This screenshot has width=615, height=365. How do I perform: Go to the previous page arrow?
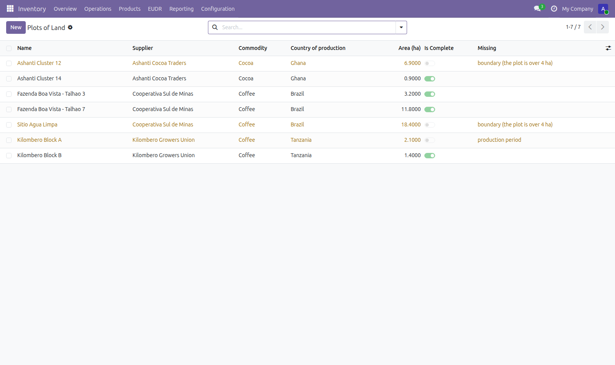point(590,27)
